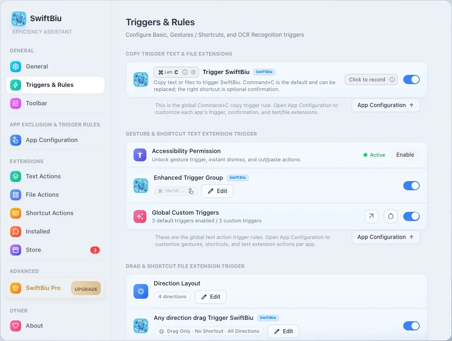Click the UPGRADE button

(86, 289)
